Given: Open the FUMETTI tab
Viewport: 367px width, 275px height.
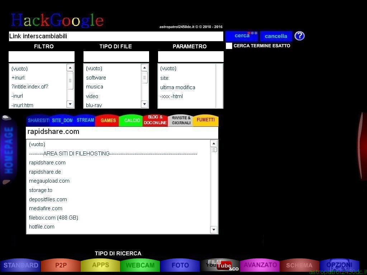Looking at the screenshot, I should click(205, 120).
